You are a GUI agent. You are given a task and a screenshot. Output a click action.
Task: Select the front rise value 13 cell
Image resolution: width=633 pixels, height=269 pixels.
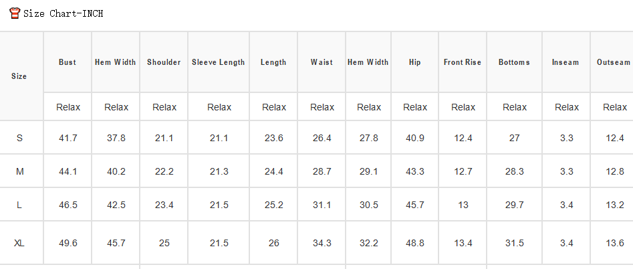(463, 205)
